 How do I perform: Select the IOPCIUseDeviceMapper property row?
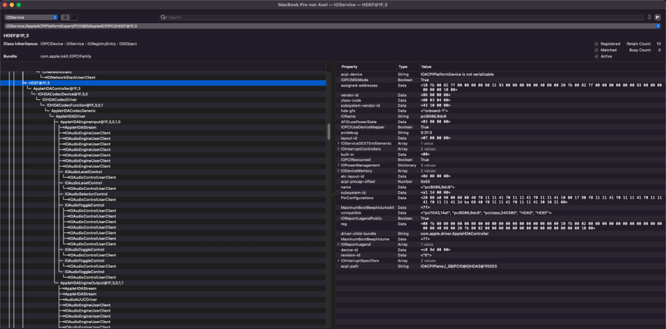tap(500, 127)
